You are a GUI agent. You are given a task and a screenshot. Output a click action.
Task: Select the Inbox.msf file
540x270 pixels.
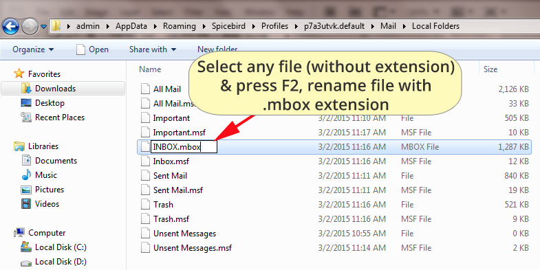coord(171,161)
